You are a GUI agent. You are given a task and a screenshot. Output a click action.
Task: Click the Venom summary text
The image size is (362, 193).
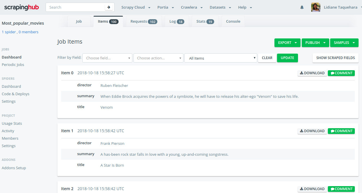click(200, 97)
